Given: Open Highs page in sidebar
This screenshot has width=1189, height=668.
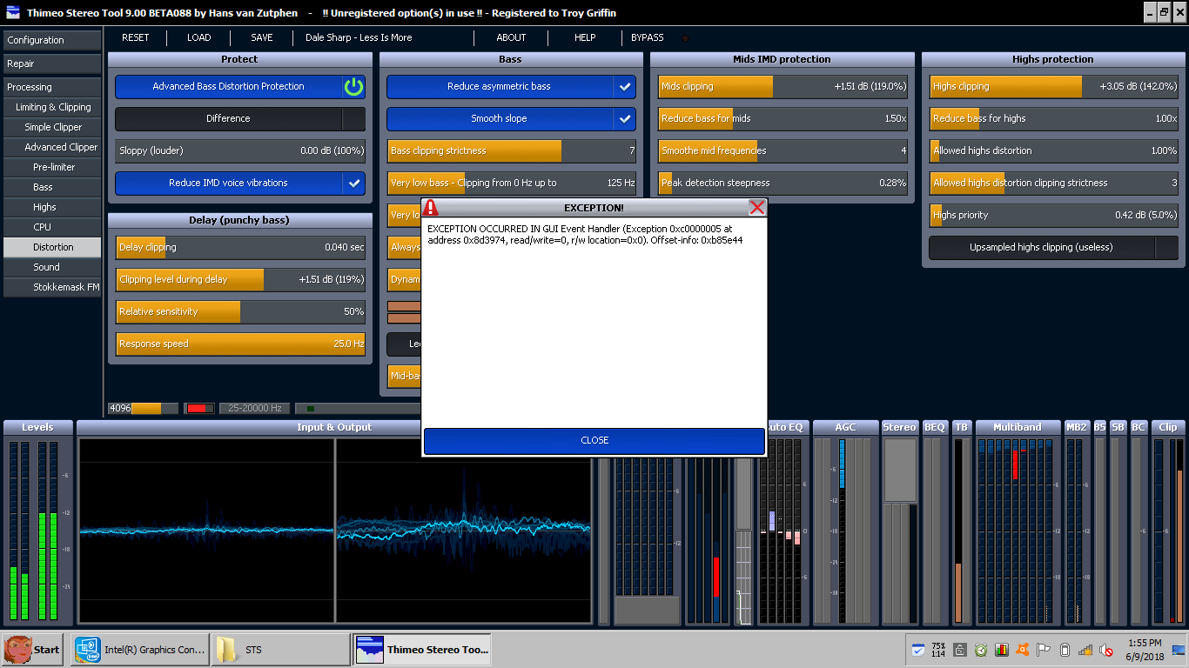Looking at the screenshot, I should (52, 207).
